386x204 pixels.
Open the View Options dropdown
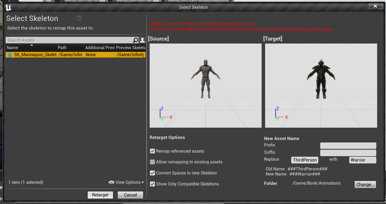point(126,182)
